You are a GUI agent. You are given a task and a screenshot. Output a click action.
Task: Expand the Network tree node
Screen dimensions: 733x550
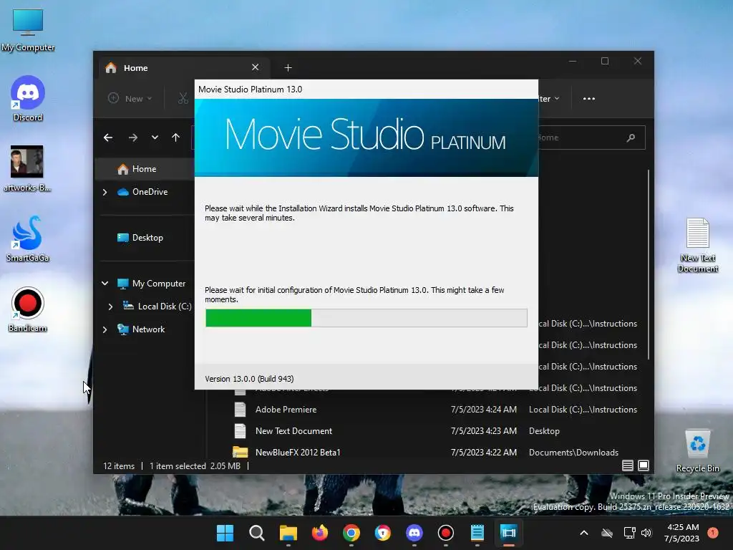(105, 329)
